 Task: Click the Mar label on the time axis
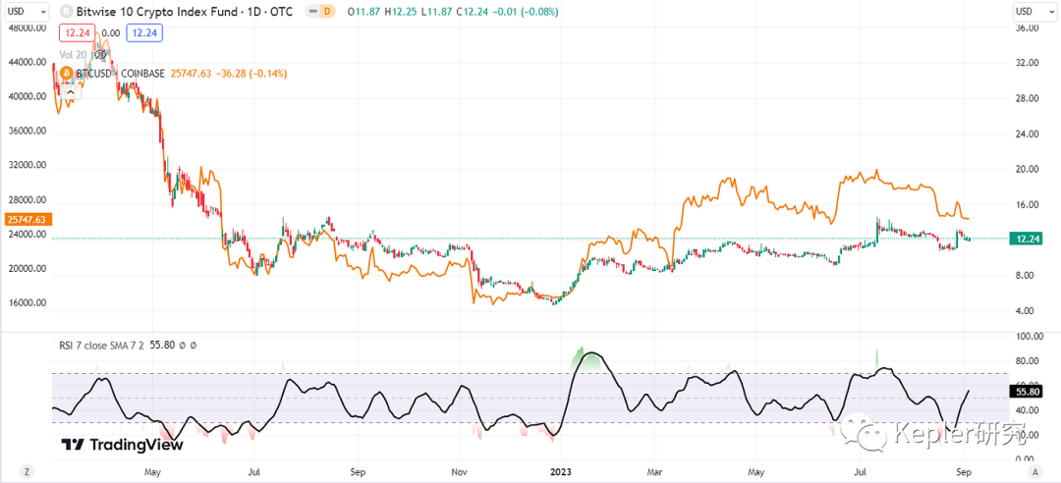pos(654,471)
